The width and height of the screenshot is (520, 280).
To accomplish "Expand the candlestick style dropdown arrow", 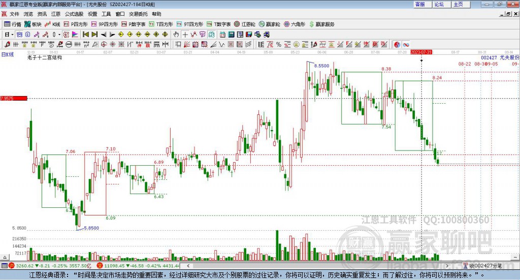I will click(59, 35).
